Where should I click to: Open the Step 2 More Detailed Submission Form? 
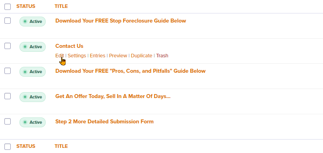click(x=104, y=121)
